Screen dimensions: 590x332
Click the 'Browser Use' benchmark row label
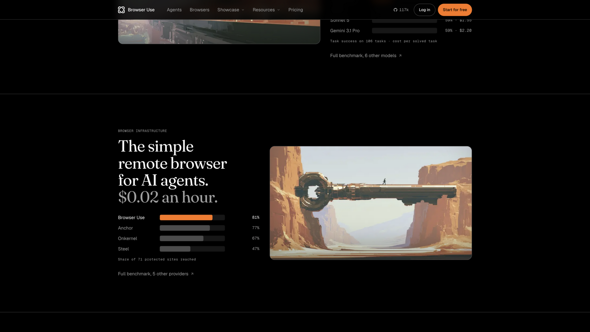pyautogui.click(x=131, y=218)
